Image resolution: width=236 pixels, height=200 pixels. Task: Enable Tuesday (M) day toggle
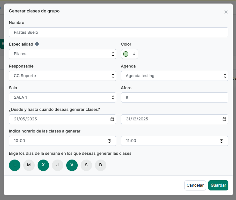coord(29,165)
